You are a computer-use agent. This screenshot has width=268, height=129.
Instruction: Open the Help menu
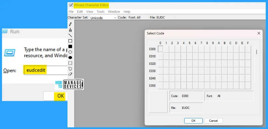pyautogui.click(x=127, y=12)
